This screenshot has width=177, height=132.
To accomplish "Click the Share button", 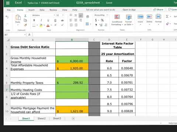I will coord(158,10).
